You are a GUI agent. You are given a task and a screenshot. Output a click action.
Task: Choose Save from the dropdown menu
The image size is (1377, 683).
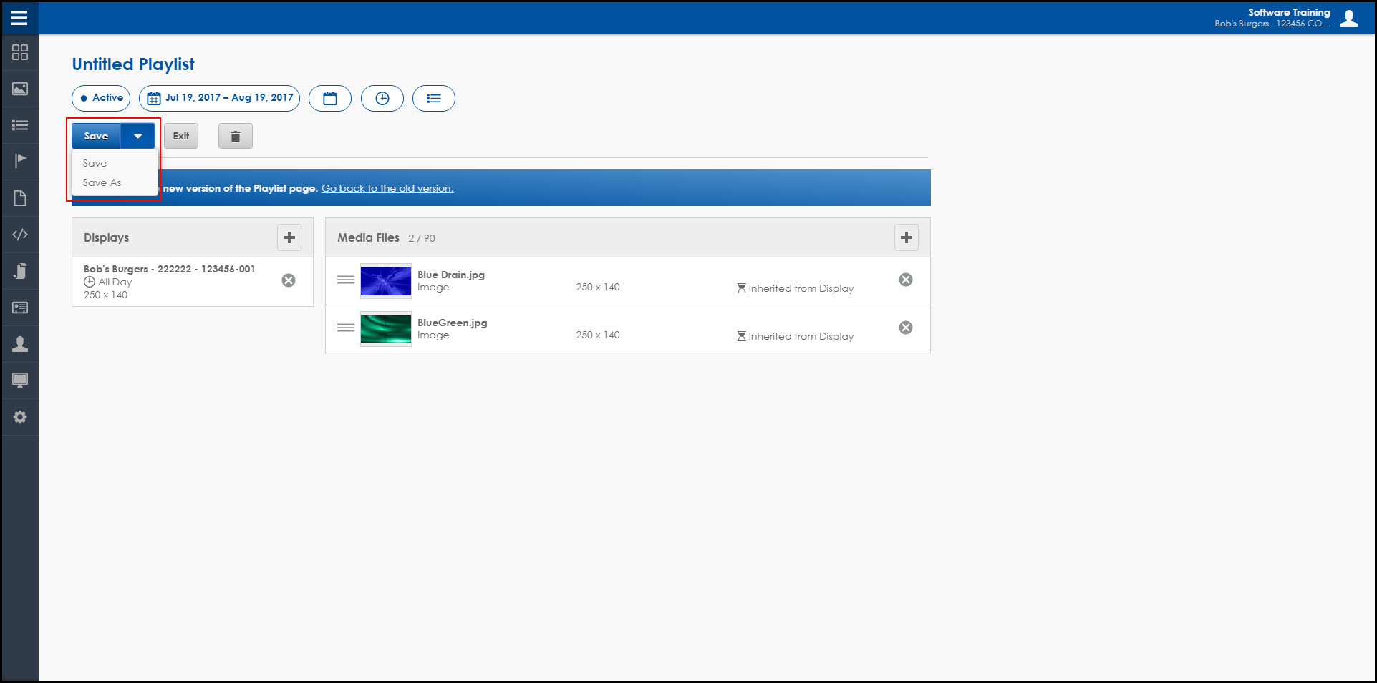(x=95, y=163)
